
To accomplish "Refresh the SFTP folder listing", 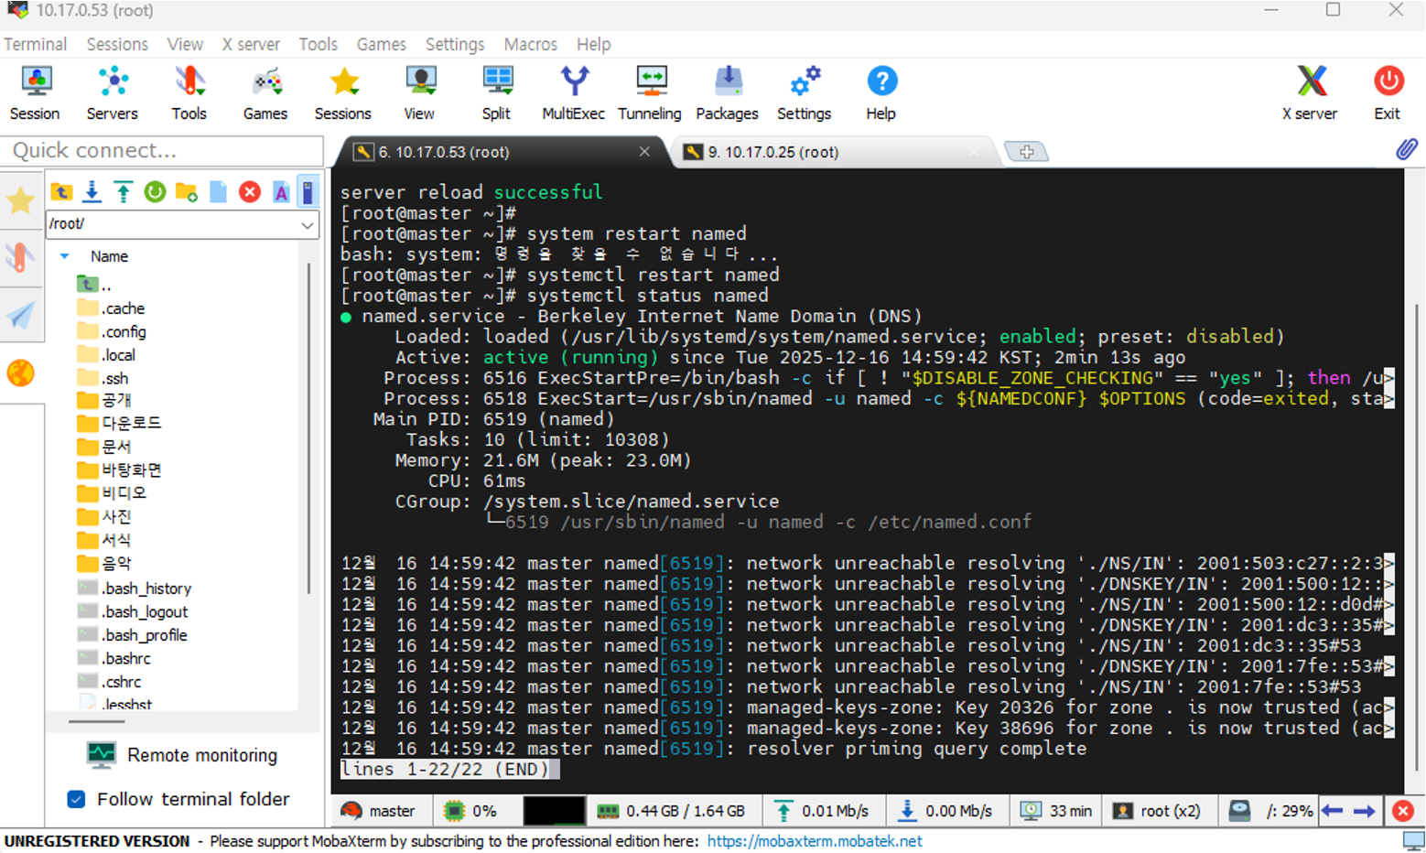I will [x=155, y=192].
